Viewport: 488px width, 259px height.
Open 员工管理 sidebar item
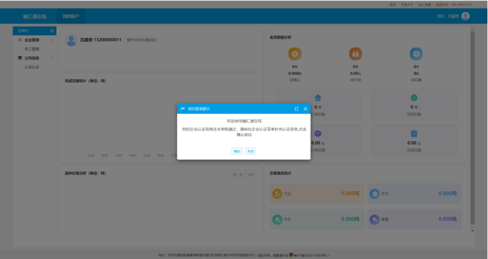(x=32, y=49)
